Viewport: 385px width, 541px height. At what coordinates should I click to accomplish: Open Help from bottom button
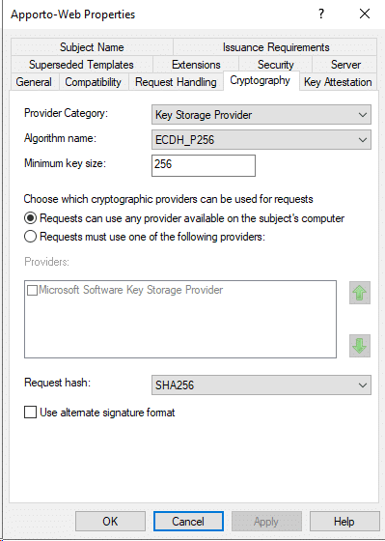344,521
